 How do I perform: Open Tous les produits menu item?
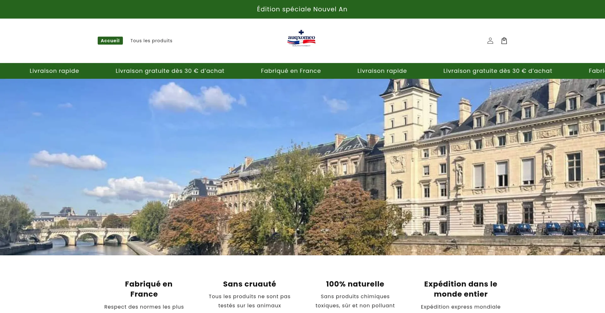151,41
